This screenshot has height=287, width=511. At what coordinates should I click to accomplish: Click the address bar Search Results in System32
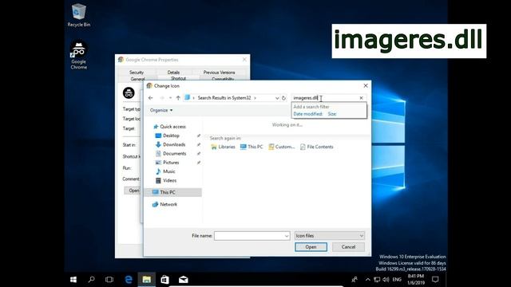point(224,98)
